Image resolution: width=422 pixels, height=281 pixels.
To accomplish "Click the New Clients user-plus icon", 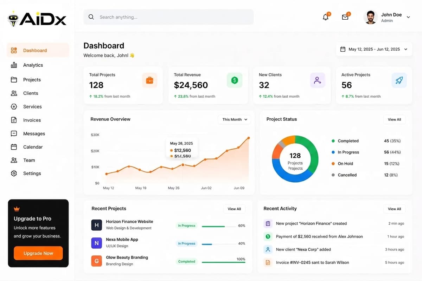I will coord(318,80).
